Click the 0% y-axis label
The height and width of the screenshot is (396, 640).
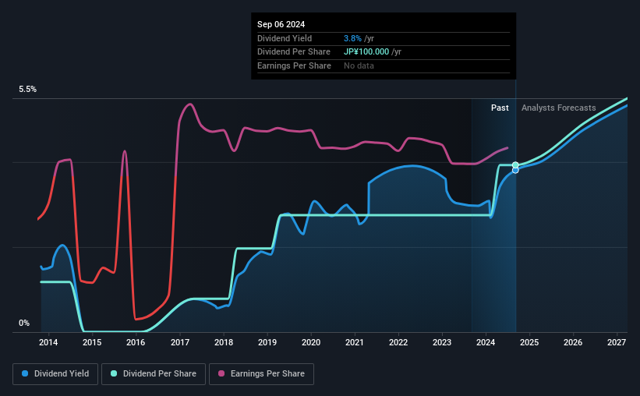tap(24, 323)
